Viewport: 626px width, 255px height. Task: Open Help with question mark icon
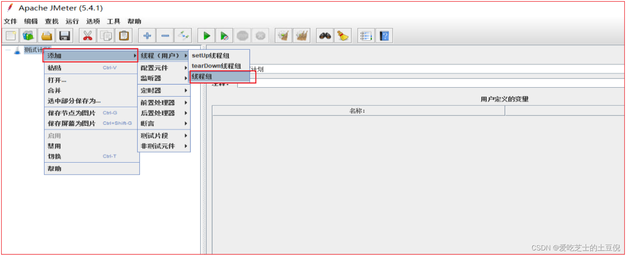click(x=384, y=36)
